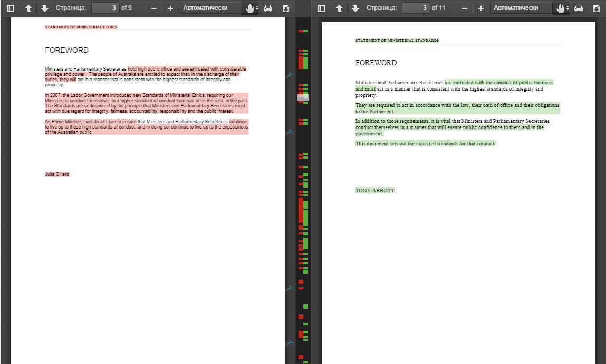The width and height of the screenshot is (606, 364).
Task: Click 'STANDARDS OF MINISTERIAL ETHICS' header
Action: 81,27
